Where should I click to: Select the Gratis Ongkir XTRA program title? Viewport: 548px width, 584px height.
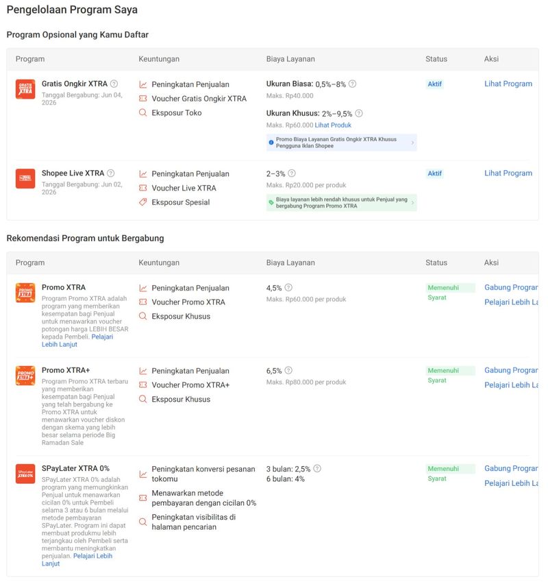coord(75,84)
